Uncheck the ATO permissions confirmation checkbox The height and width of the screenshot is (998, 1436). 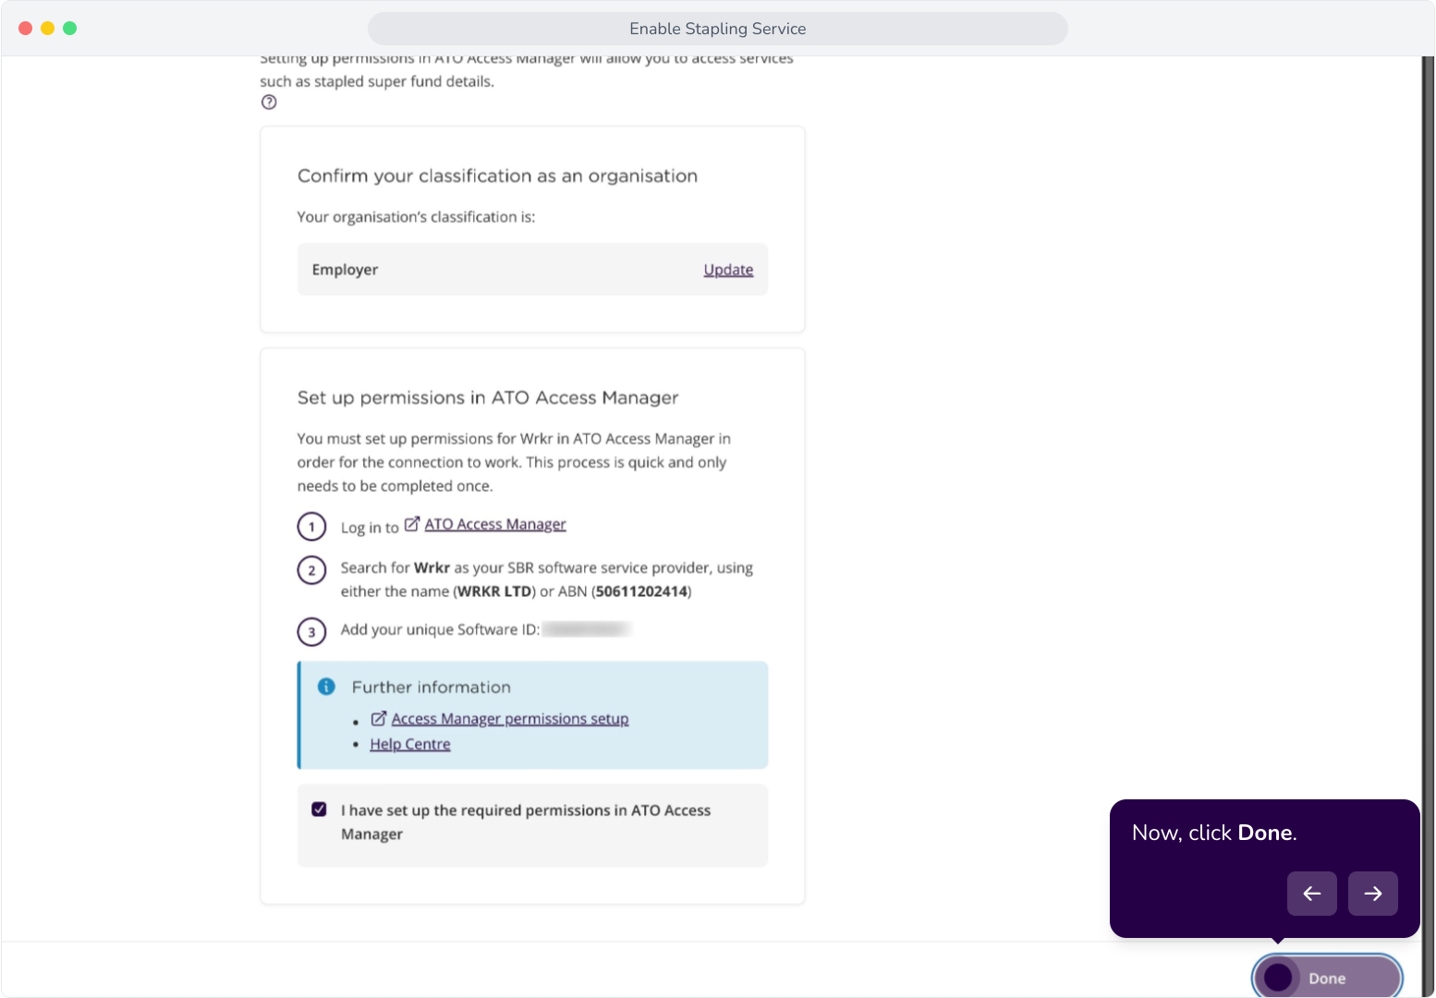coord(319,809)
